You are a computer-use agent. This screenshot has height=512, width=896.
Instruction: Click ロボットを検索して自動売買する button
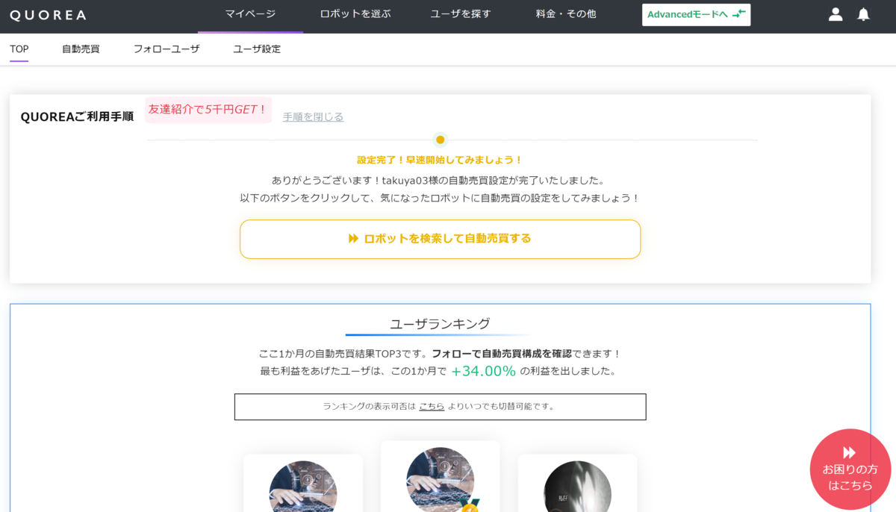click(440, 239)
